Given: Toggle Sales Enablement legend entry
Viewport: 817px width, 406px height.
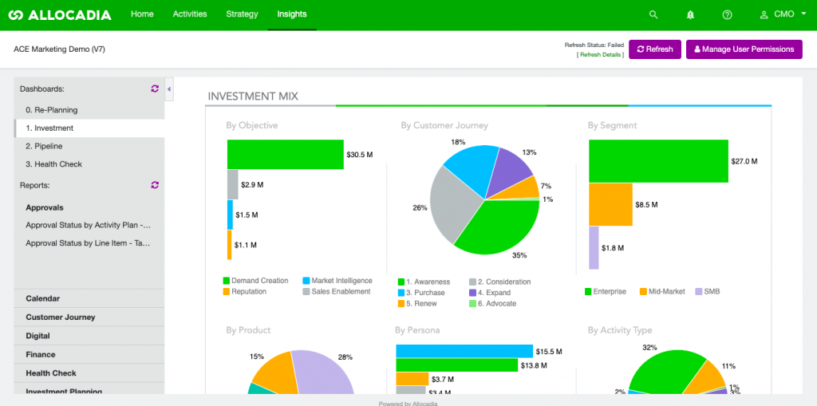Looking at the screenshot, I should click(337, 291).
